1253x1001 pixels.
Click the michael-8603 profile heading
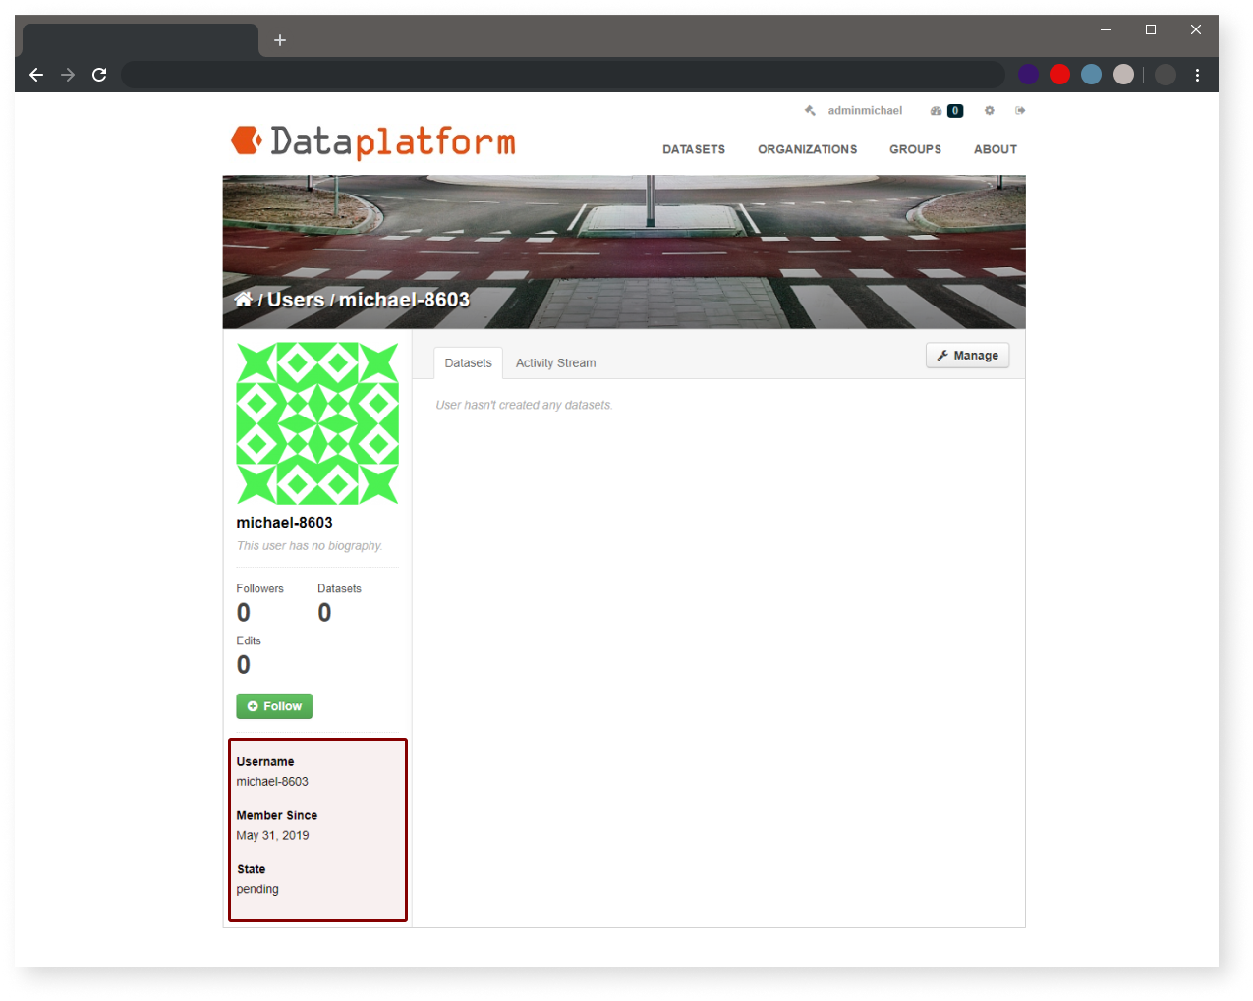click(x=284, y=523)
